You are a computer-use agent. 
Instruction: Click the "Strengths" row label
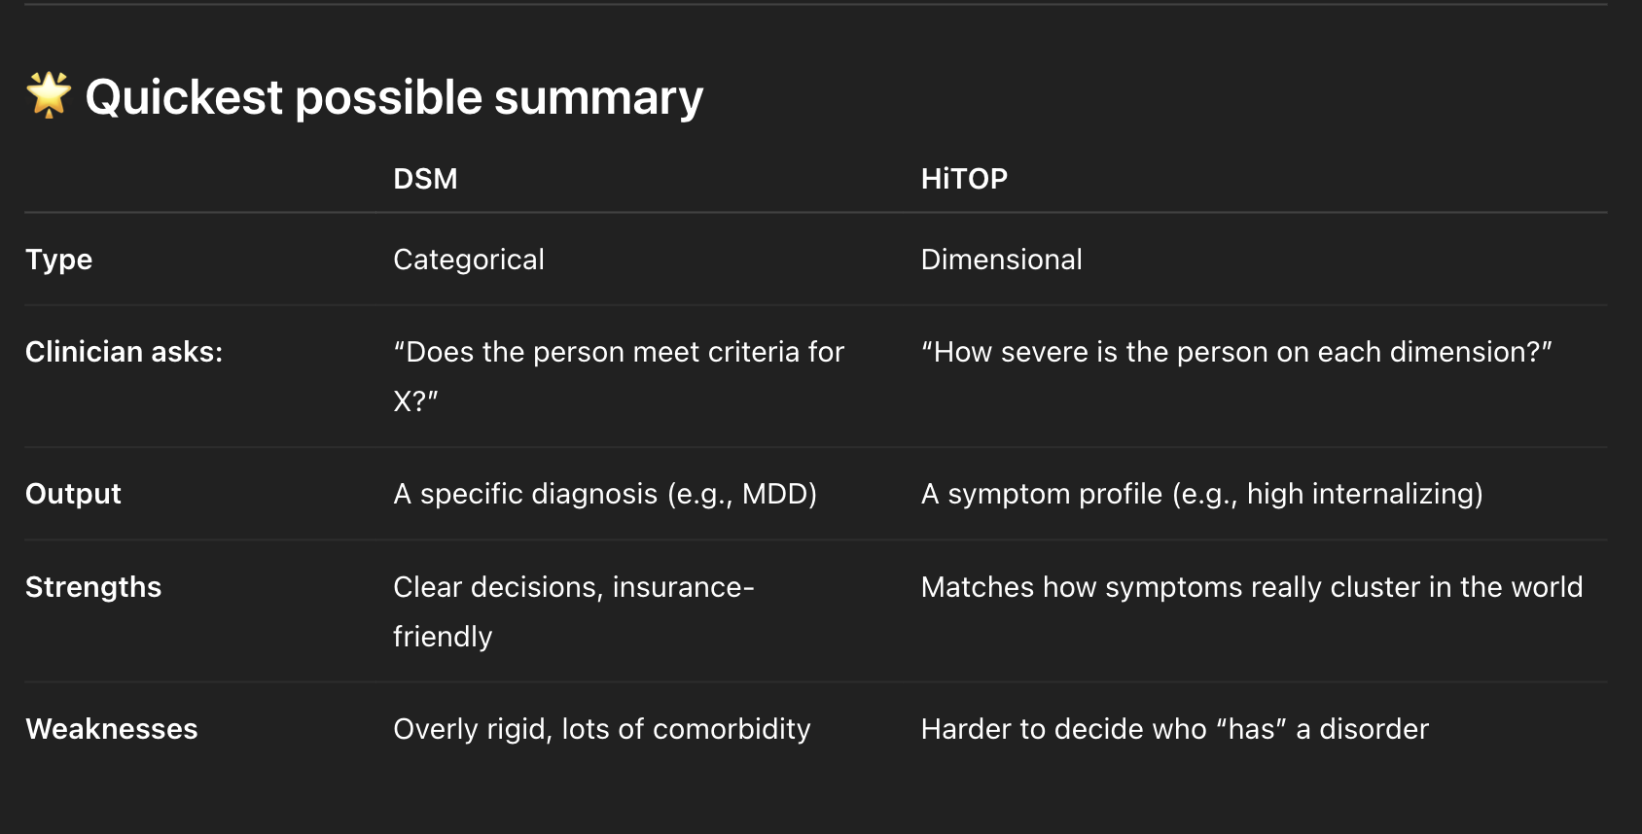[x=93, y=587]
